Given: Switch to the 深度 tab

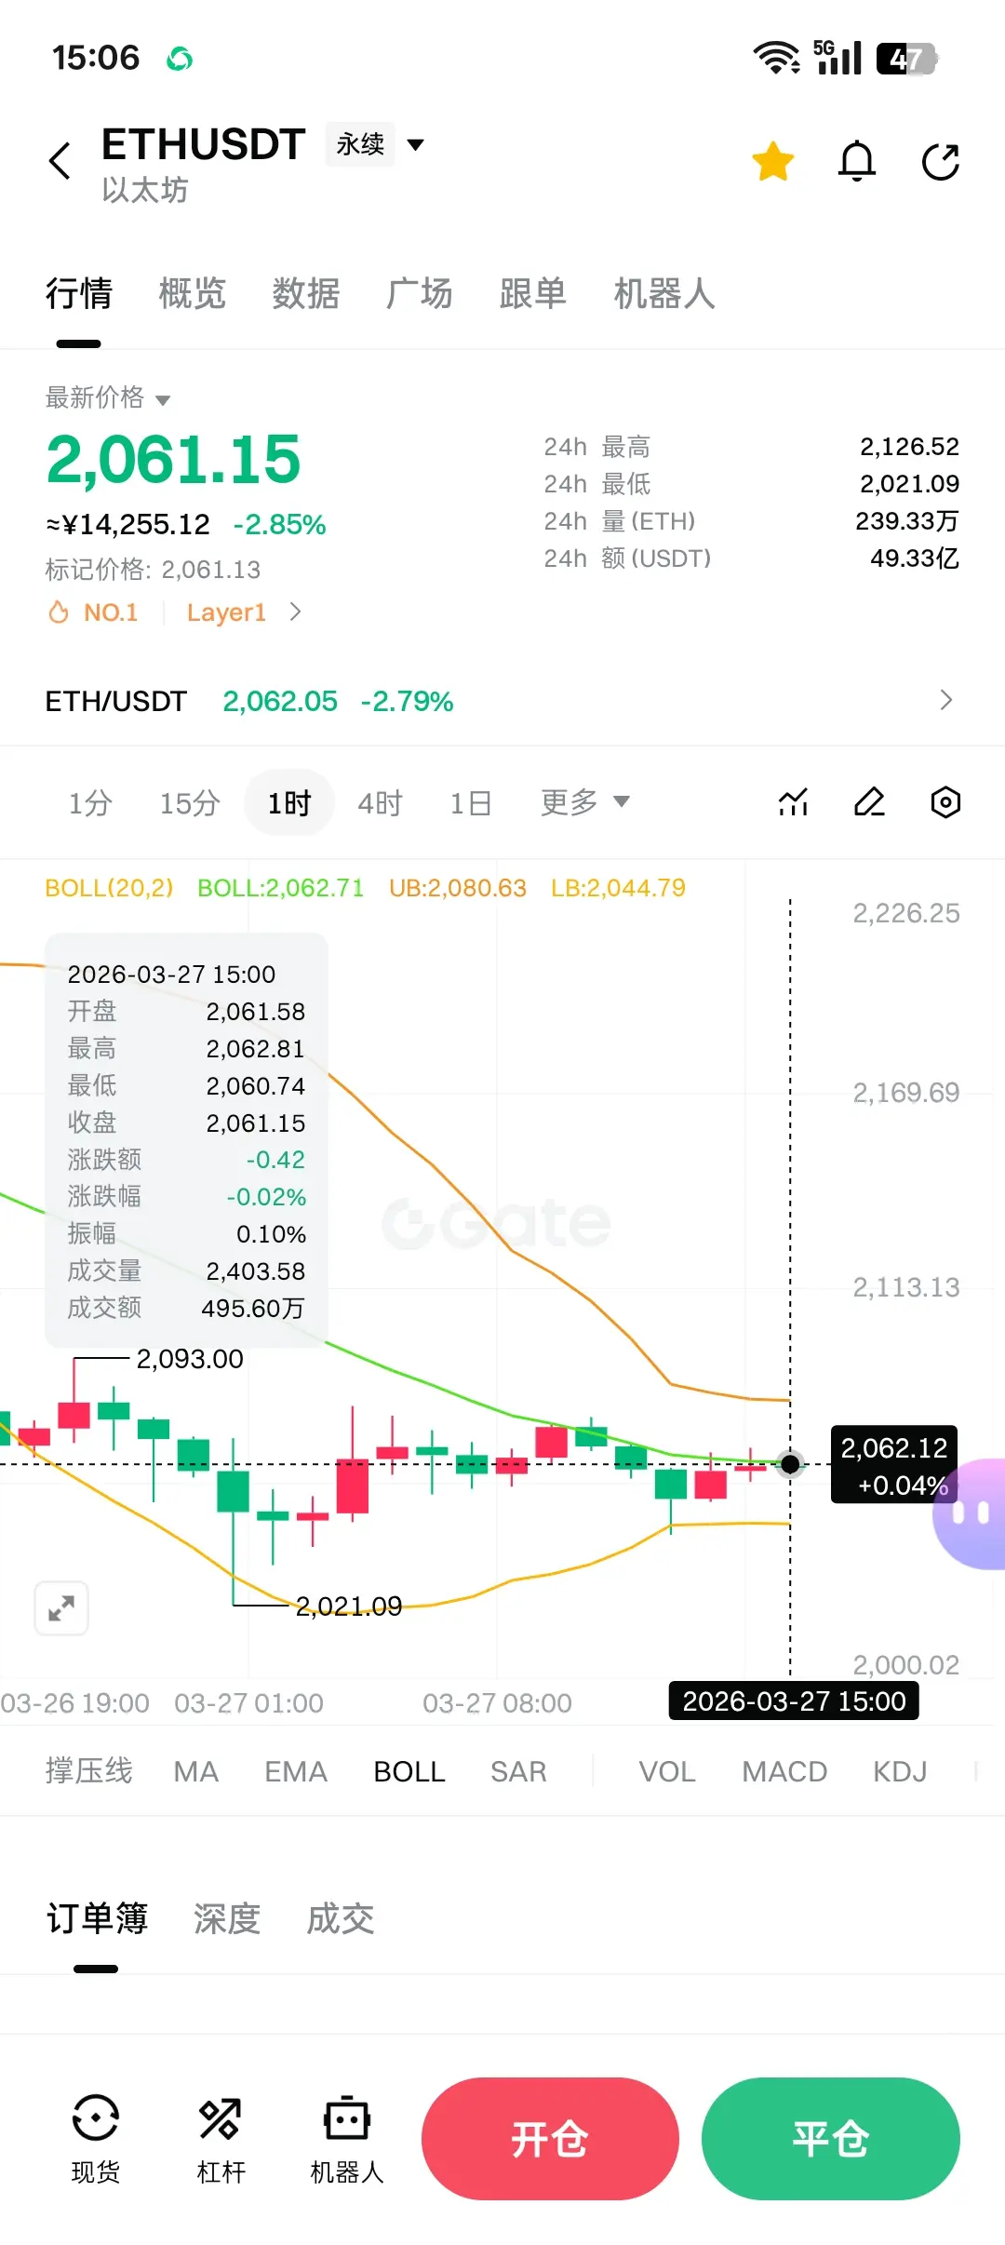Looking at the screenshot, I should 227,1918.
